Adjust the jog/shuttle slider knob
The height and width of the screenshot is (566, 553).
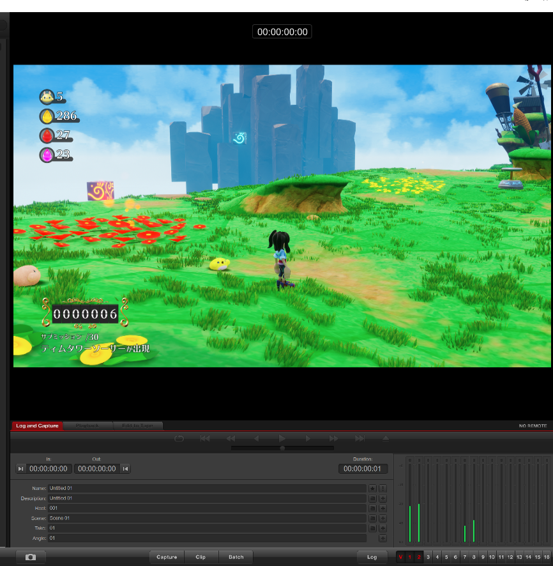(282, 448)
